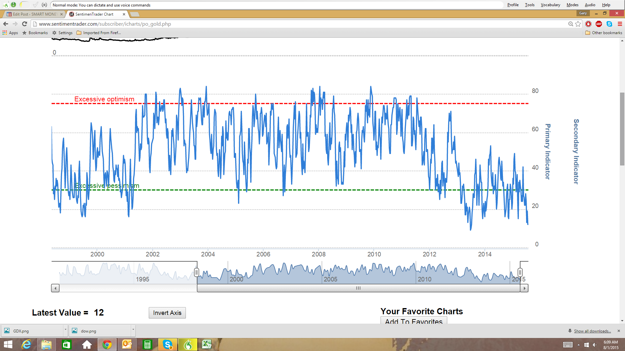Screen dimensions: 625x351
Task: Open Apps shortcut in bookmarks bar
Action: click(x=10, y=33)
